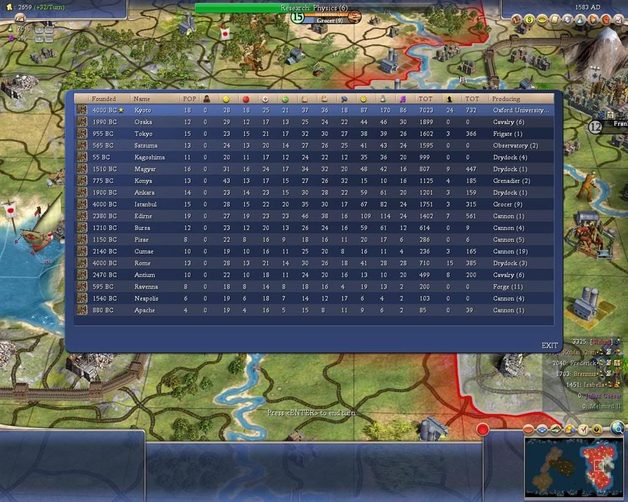Click the Grocer (9) city bar on map
Screen dimensions: 628x502
(x=329, y=20)
